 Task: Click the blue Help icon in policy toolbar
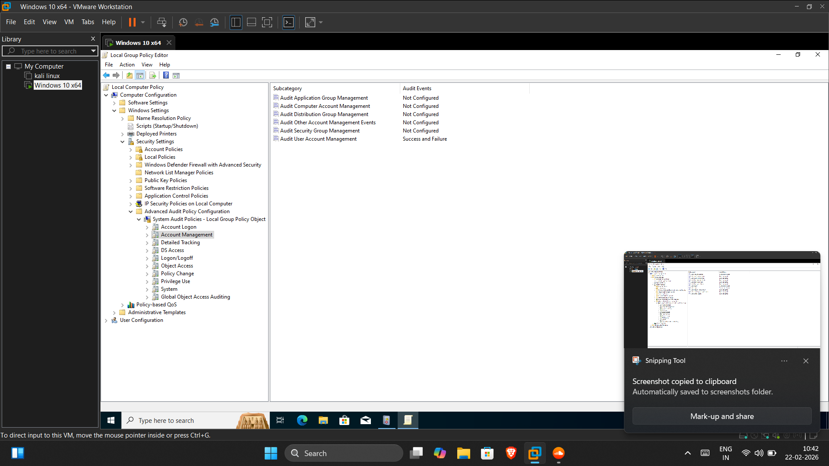pos(166,76)
